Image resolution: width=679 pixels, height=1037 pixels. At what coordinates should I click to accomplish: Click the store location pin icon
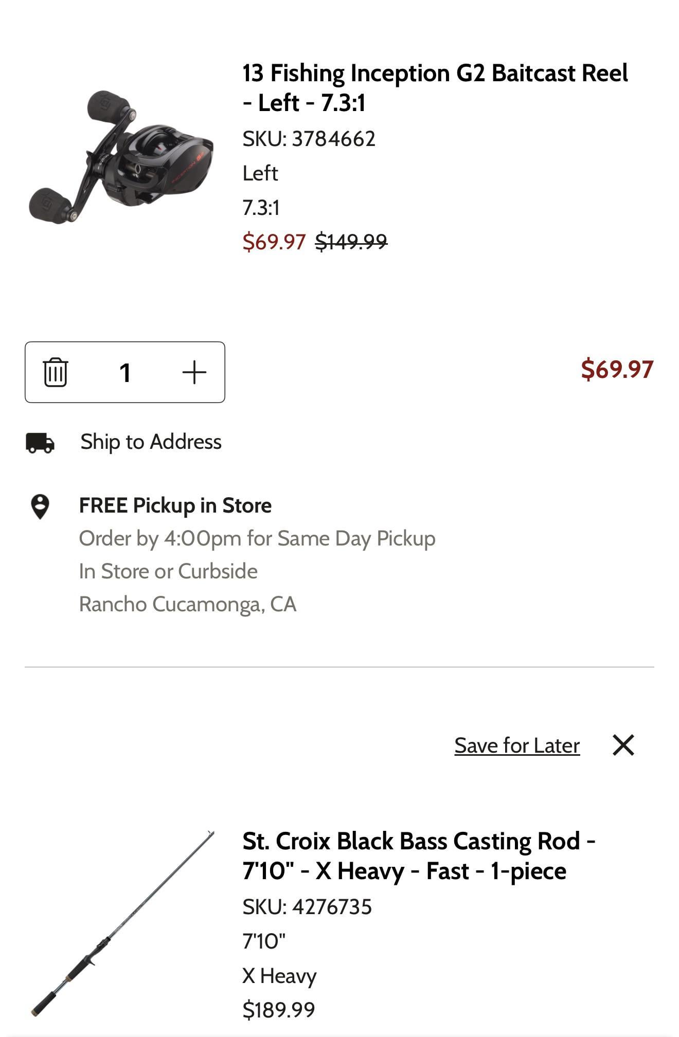click(40, 506)
